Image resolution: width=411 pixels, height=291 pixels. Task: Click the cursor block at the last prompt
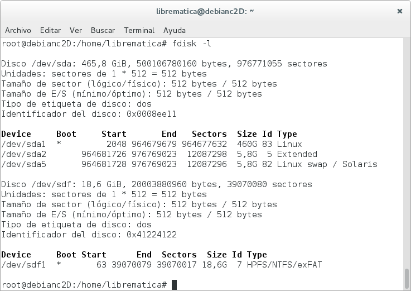point(175,285)
